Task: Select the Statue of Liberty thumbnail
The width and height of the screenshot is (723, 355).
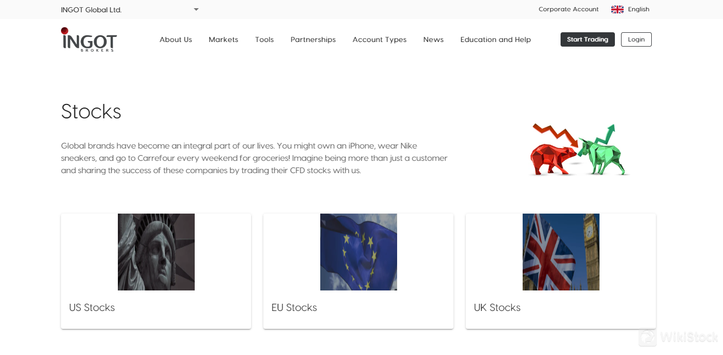Action: click(156, 252)
